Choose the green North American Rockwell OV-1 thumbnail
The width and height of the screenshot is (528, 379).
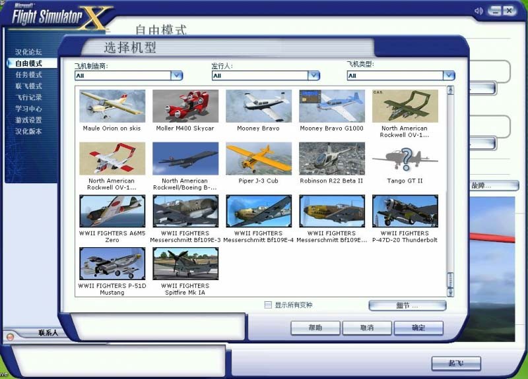(x=405, y=106)
